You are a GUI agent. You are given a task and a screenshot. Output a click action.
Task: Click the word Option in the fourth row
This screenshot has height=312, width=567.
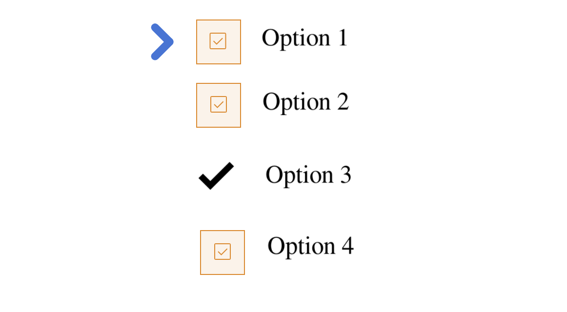point(302,247)
